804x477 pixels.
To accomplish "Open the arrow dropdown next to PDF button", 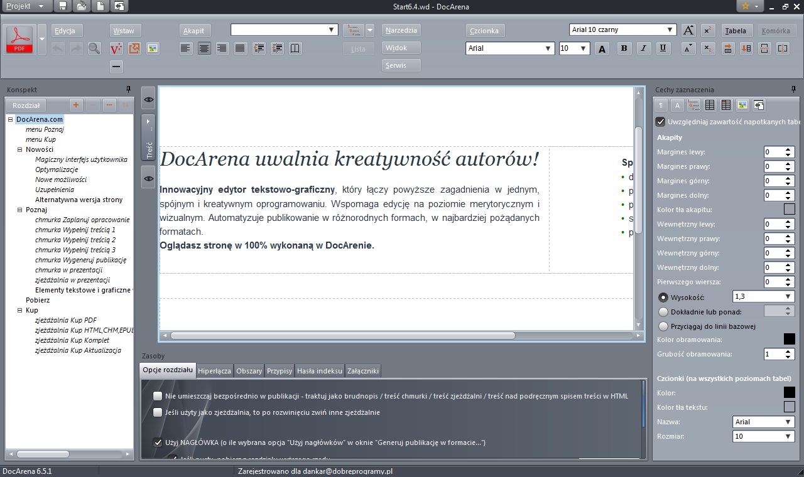I will pos(42,39).
